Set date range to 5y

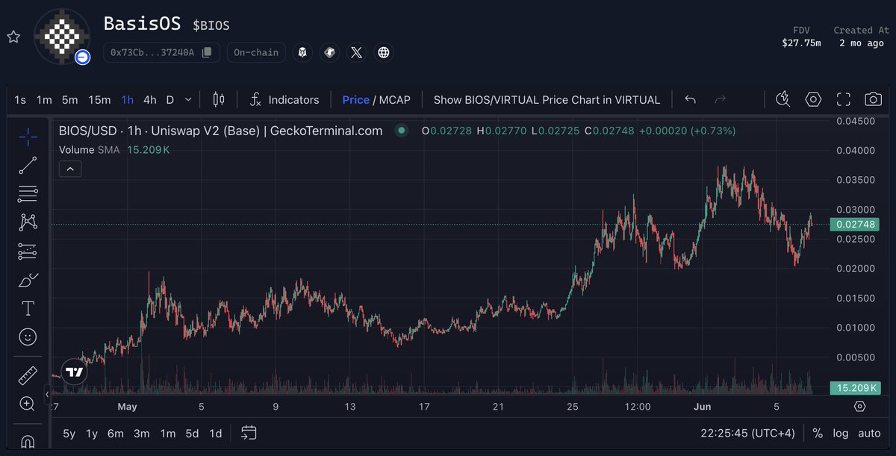tap(69, 433)
